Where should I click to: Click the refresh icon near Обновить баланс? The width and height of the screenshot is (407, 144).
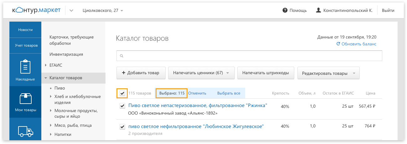coord(338,44)
